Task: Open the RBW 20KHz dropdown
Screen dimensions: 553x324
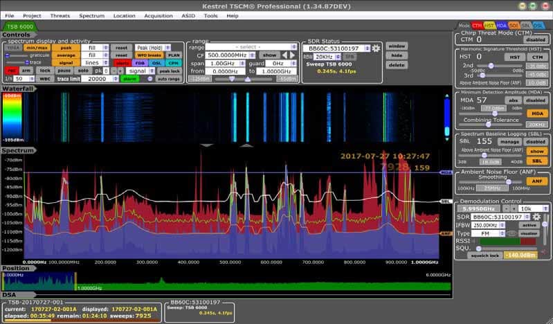Action: point(328,57)
